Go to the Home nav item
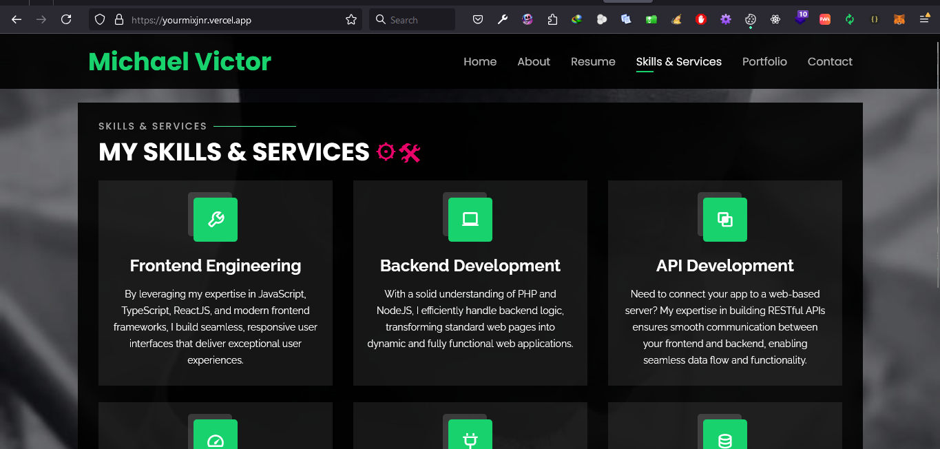This screenshot has width=940, height=449. click(x=480, y=61)
